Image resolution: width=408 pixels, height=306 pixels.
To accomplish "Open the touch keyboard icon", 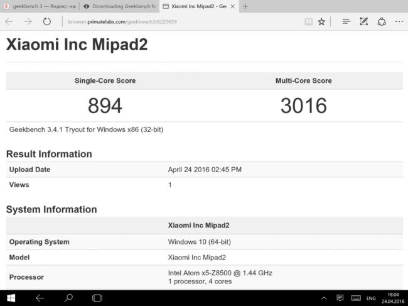I will pyautogui.click(x=356, y=298).
